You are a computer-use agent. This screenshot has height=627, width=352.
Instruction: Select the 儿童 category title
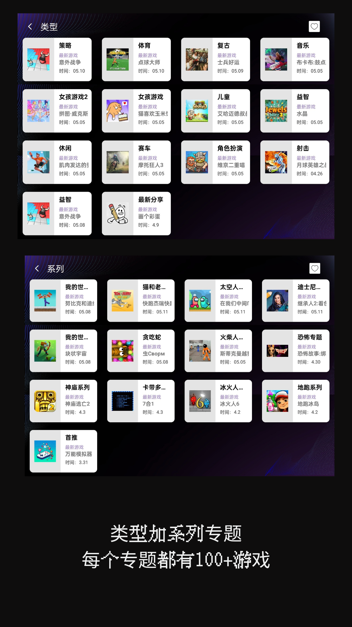[x=224, y=97]
